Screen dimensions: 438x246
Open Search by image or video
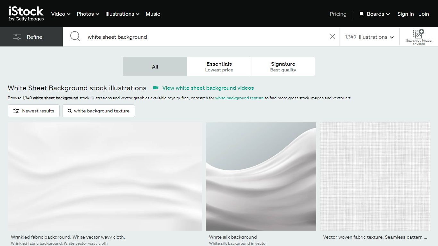(x=418, y=37)
